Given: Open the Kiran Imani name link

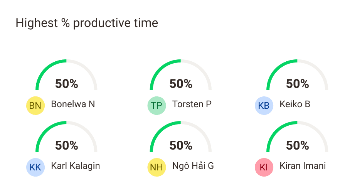Looking at the screenshot, I should pyautogui.click(x=303, y=166).
